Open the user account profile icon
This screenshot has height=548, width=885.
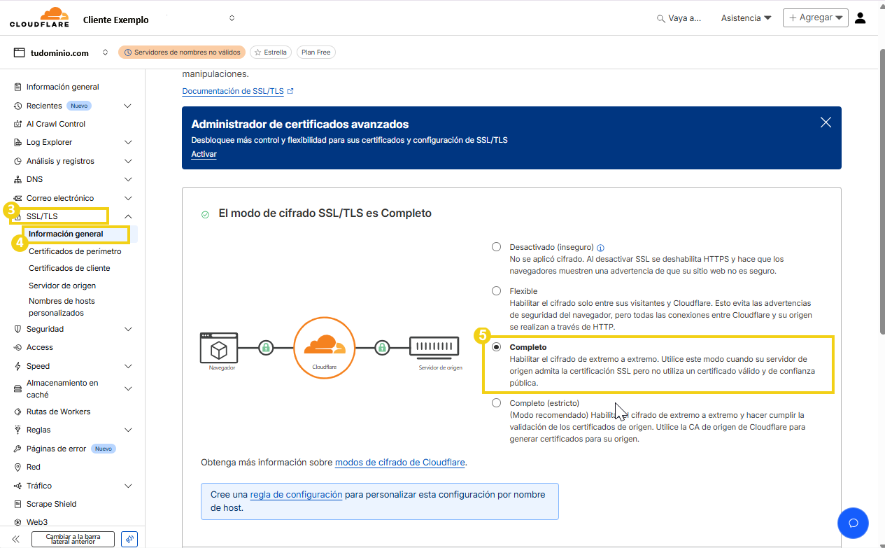[x=860, y=18]
